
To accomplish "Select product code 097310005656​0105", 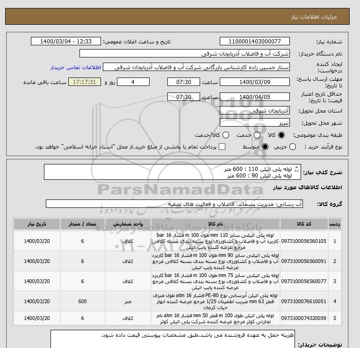I will [304, 241].
